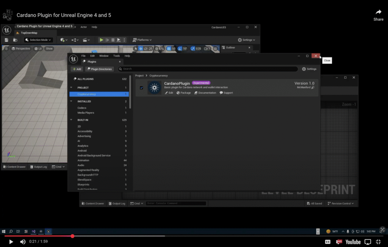Image resolution: width=388 pixels, height=247 pixels.
Task: Open the Selection Mode dropdown
Action: tap(38, 40)
